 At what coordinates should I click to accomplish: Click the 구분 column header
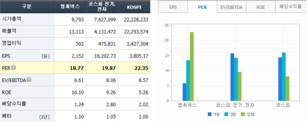[27, 7]
